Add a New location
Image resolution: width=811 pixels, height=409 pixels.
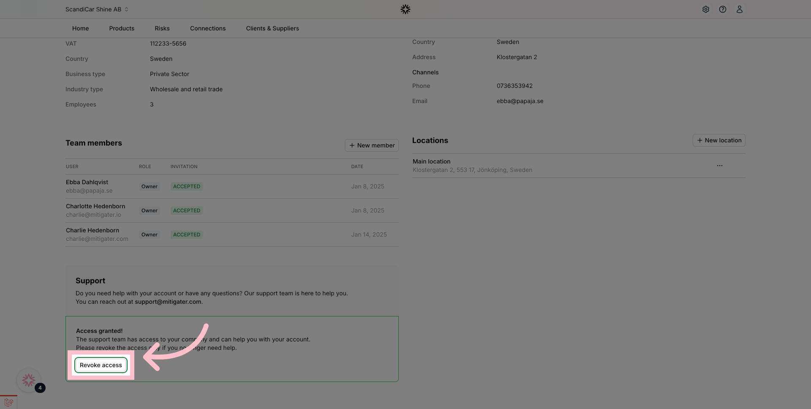[719, 140]
